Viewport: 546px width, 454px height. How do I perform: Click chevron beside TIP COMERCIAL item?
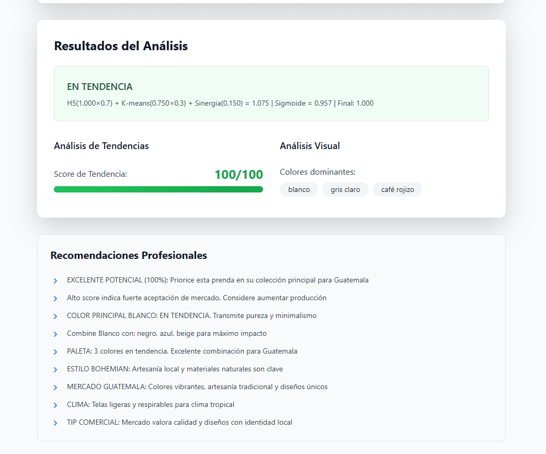(55, 423)
